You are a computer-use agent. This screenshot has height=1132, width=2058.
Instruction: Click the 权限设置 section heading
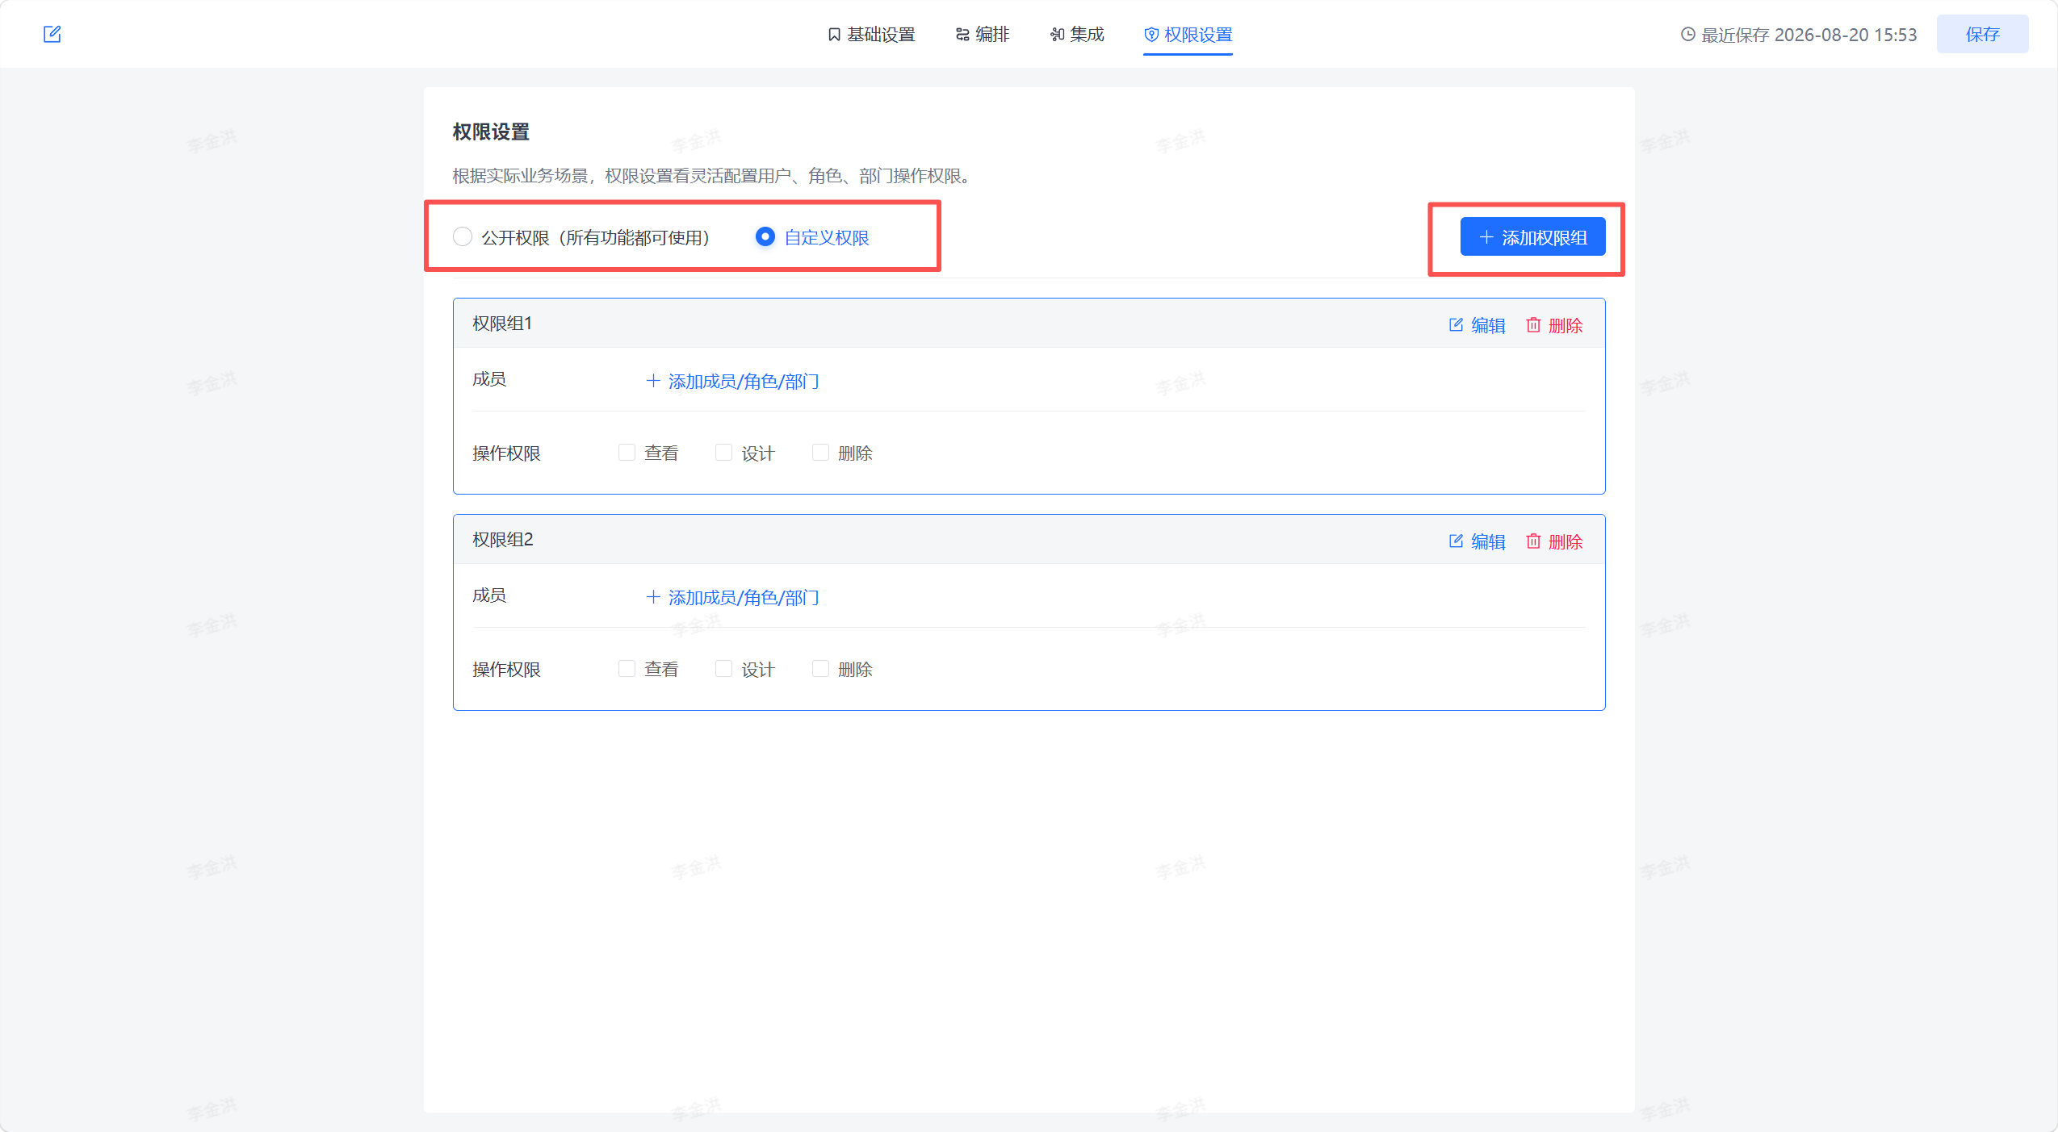[x=491, y=132]
